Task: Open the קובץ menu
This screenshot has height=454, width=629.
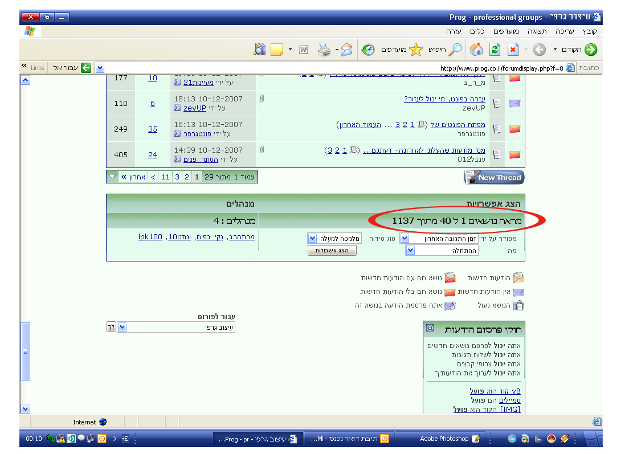Action: point(590,31)
